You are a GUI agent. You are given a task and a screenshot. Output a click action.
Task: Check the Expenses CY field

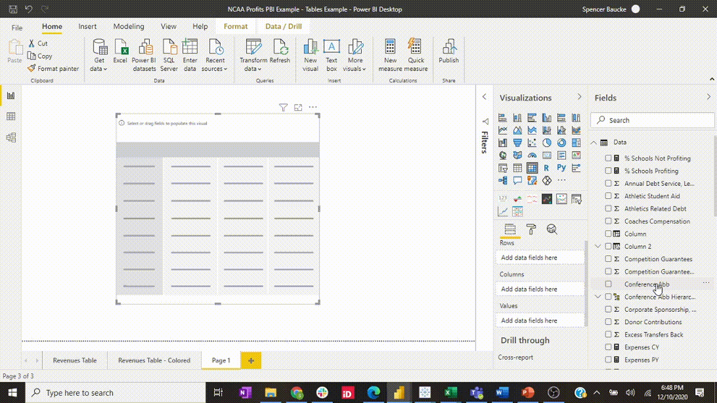point(608,347)
